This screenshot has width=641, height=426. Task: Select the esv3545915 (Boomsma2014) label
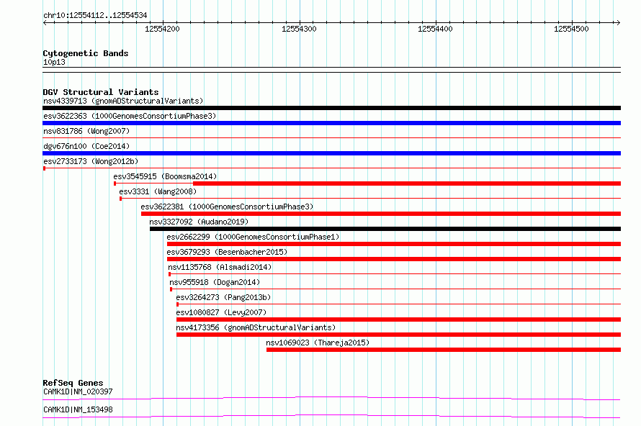tap(165, 176)
